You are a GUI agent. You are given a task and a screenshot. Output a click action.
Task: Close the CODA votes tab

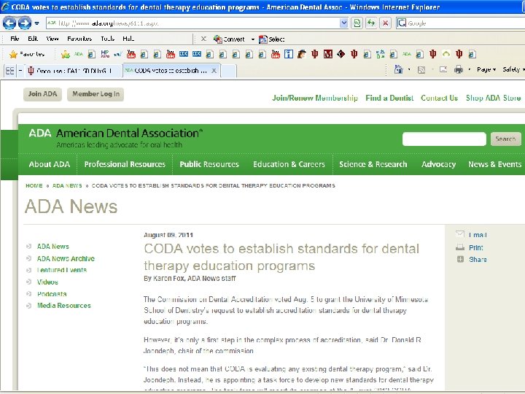tap(214, 71)
